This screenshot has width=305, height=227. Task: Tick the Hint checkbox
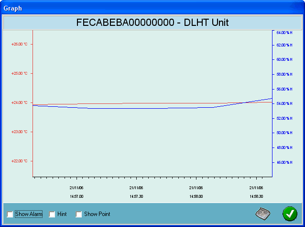click(52, 215)
